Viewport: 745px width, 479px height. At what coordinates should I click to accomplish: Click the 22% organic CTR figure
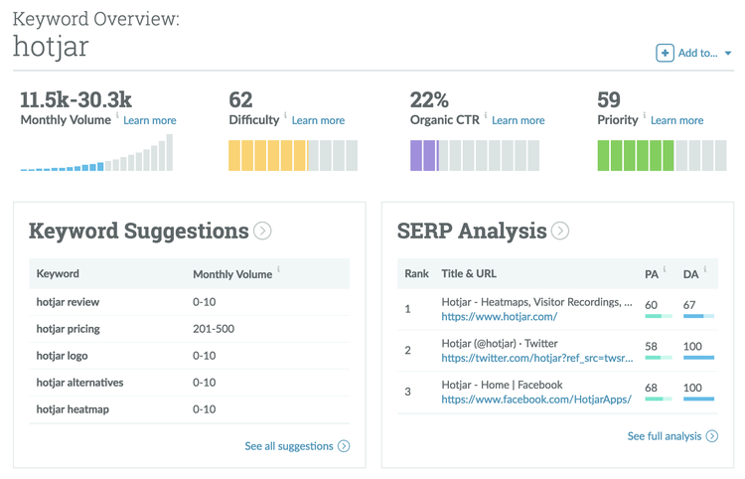click(x=429, y=99)
